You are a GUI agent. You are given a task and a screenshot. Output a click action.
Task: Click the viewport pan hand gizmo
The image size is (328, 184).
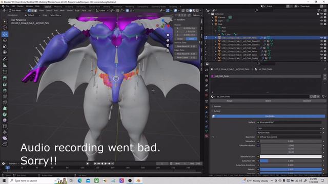click(168, 40)
